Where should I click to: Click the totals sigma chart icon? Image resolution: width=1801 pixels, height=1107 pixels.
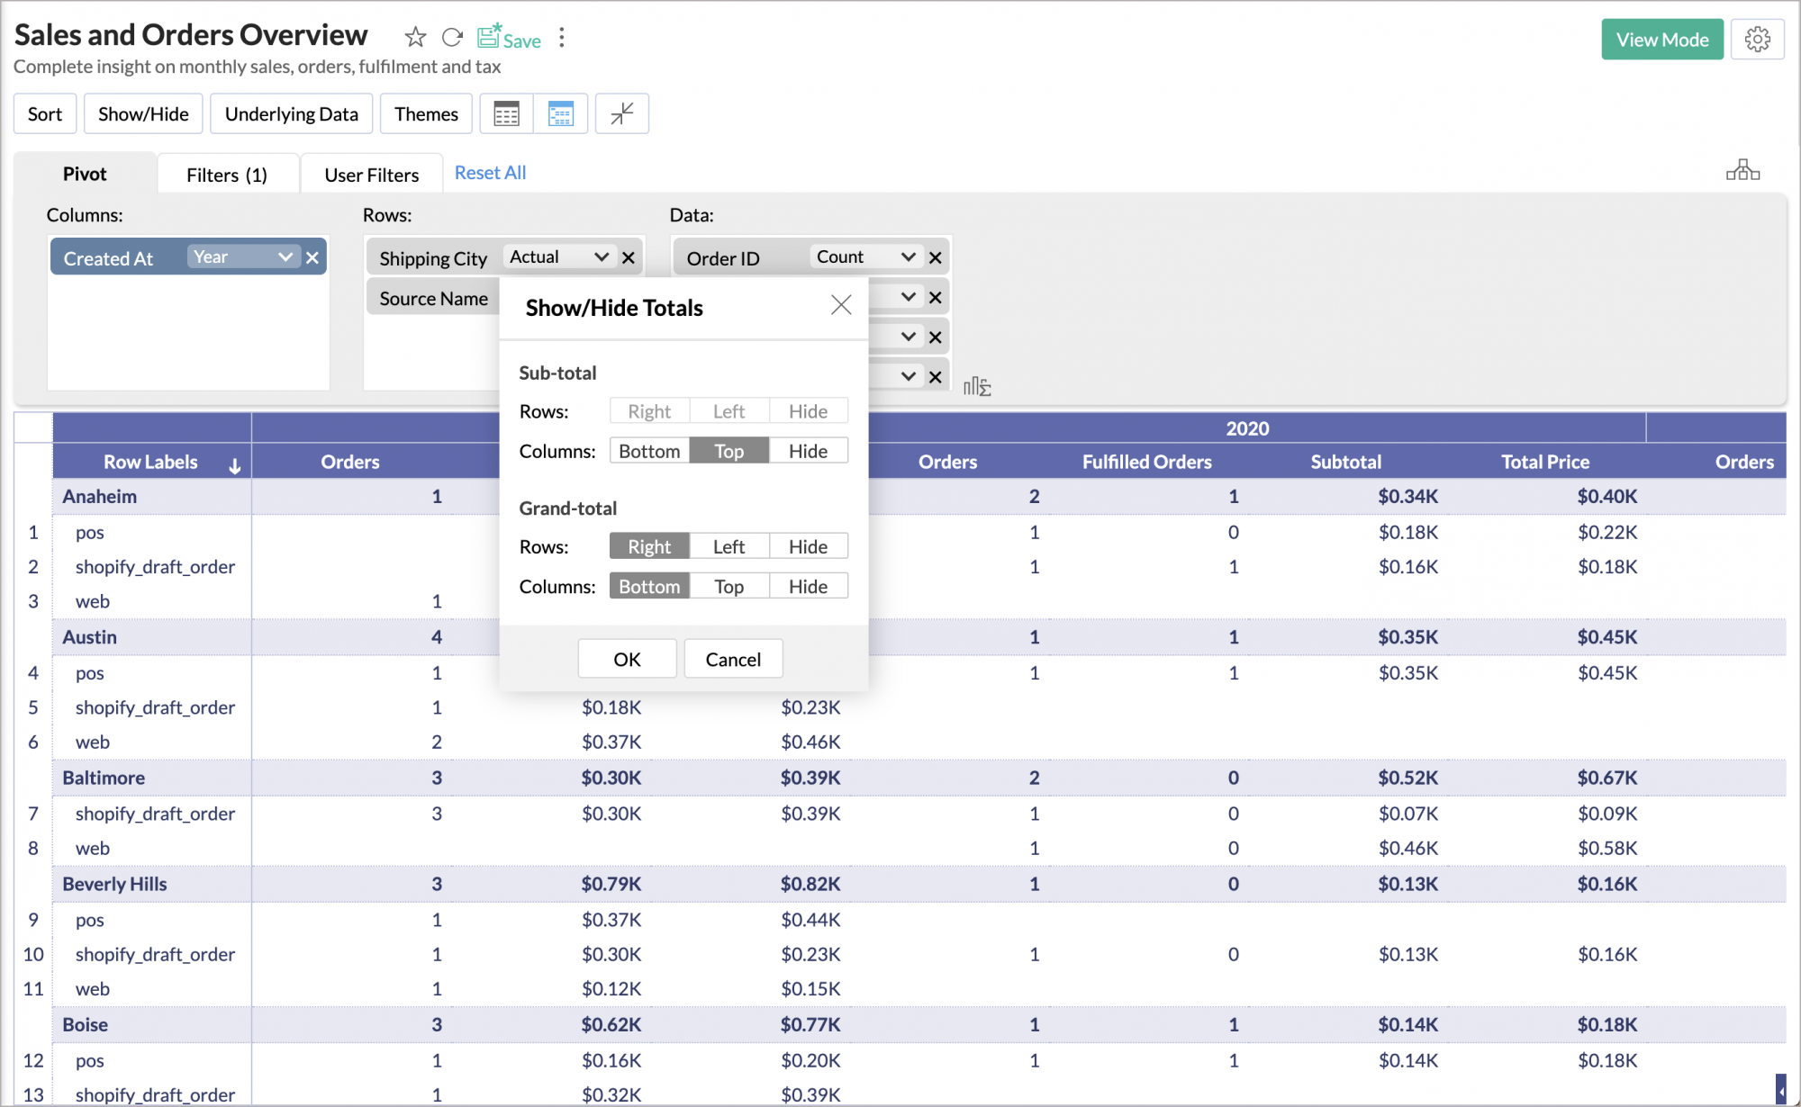point(977,387)
